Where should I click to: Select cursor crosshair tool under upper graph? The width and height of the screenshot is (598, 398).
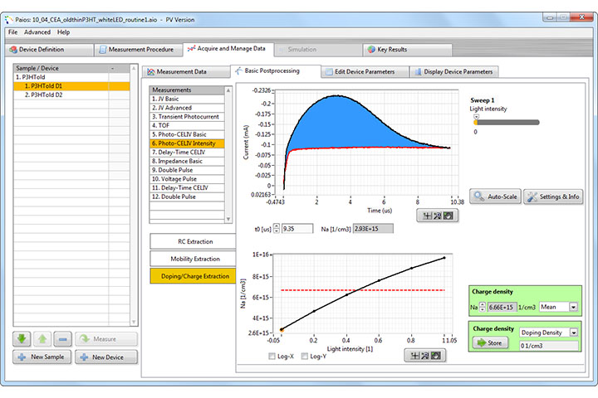pyautogui.click(x=427, y=216)
